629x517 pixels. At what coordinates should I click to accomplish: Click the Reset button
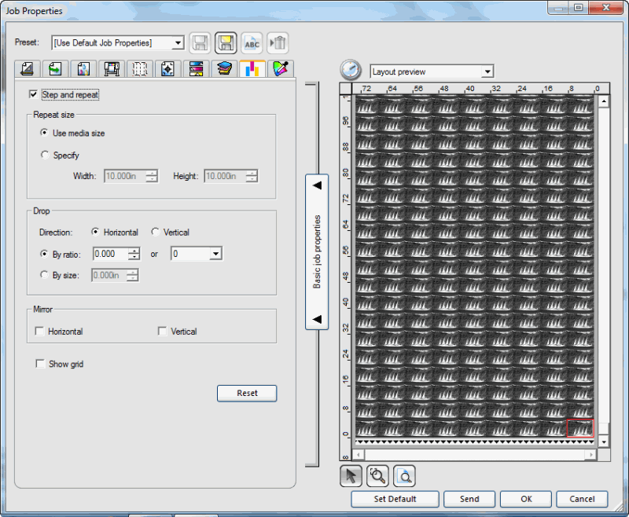247,393
